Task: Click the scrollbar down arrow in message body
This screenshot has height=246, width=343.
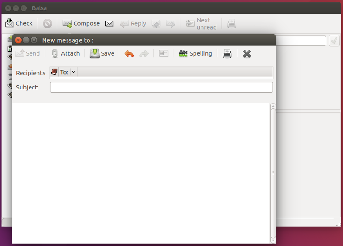Action: 273,241
